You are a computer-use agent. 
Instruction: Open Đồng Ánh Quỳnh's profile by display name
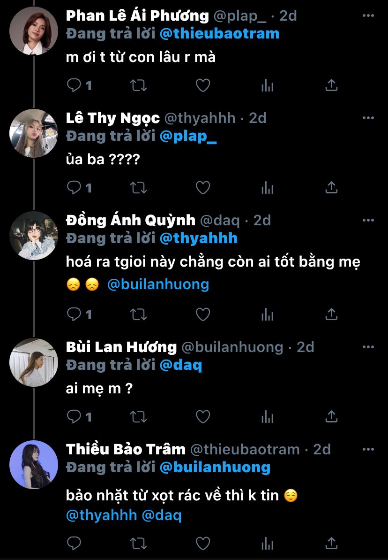click(x=131, y=220)
